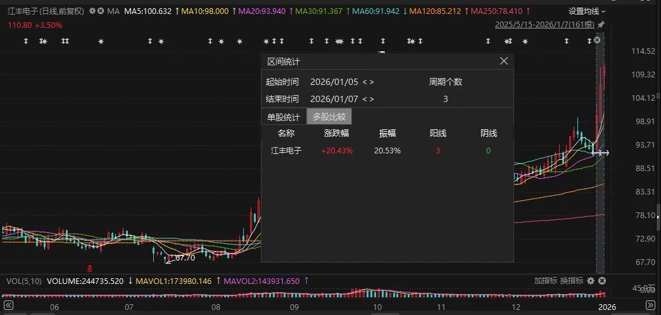Click the 110.80 +3.50% price readout

click(x=35, y=25)
